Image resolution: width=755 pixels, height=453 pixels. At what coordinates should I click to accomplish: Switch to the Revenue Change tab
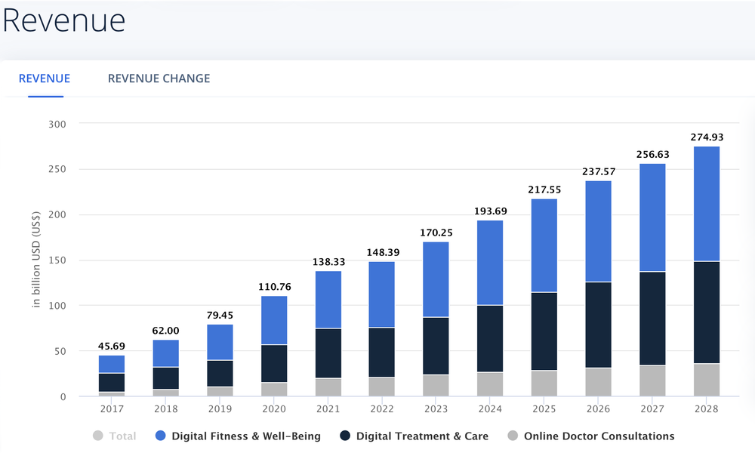pos(159,79)
